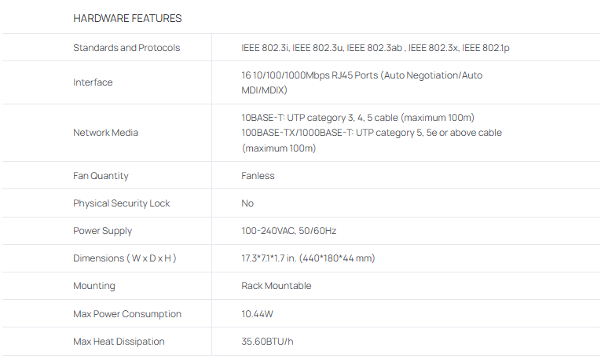Click the 10BASE-T UTP category line
Viewport: 601px width, 362px height.
357,118
